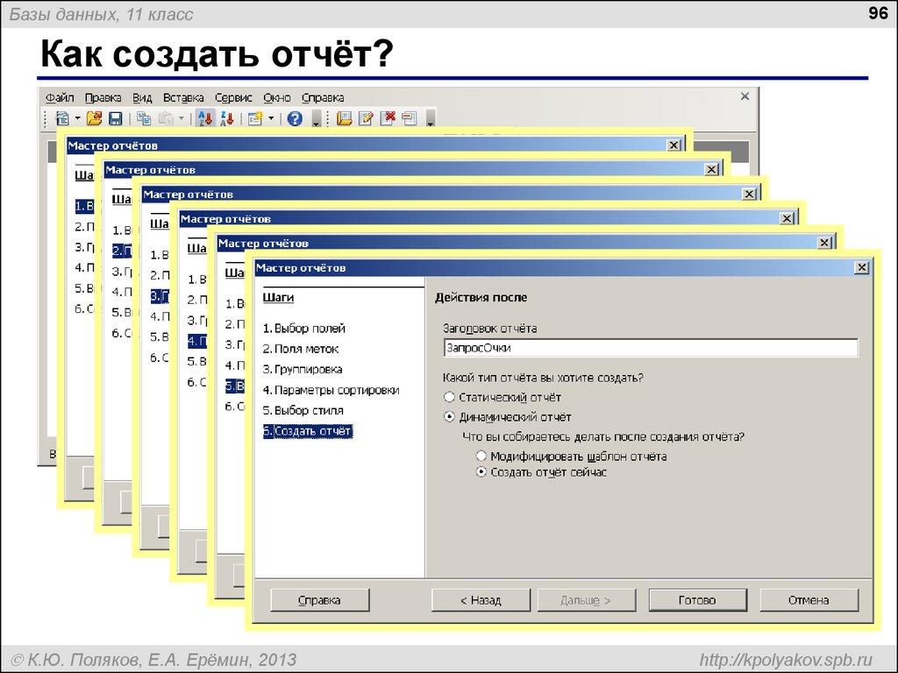Choose Модифицировать шаблон отчёта option
Screen dimensions: 898x673
tap(481, 456)
